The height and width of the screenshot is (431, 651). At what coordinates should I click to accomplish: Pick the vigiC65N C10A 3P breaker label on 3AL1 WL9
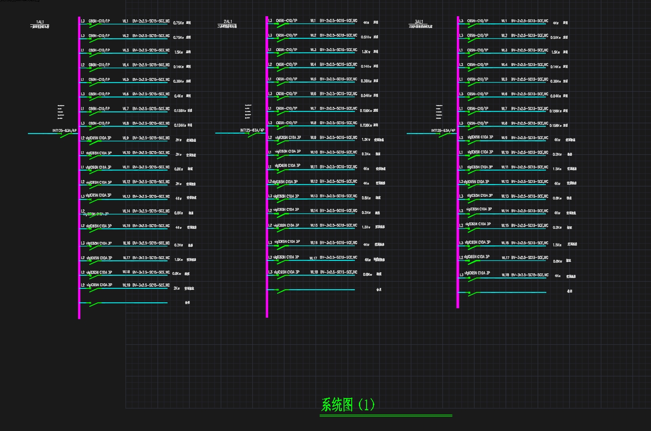pyautogui.click(x=480, y=137)
